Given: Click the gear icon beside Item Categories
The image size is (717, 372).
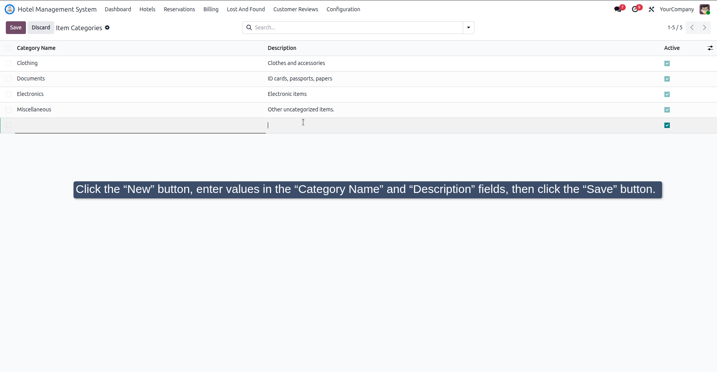Looking at the screenshot, I should click(x=107, y=27).
